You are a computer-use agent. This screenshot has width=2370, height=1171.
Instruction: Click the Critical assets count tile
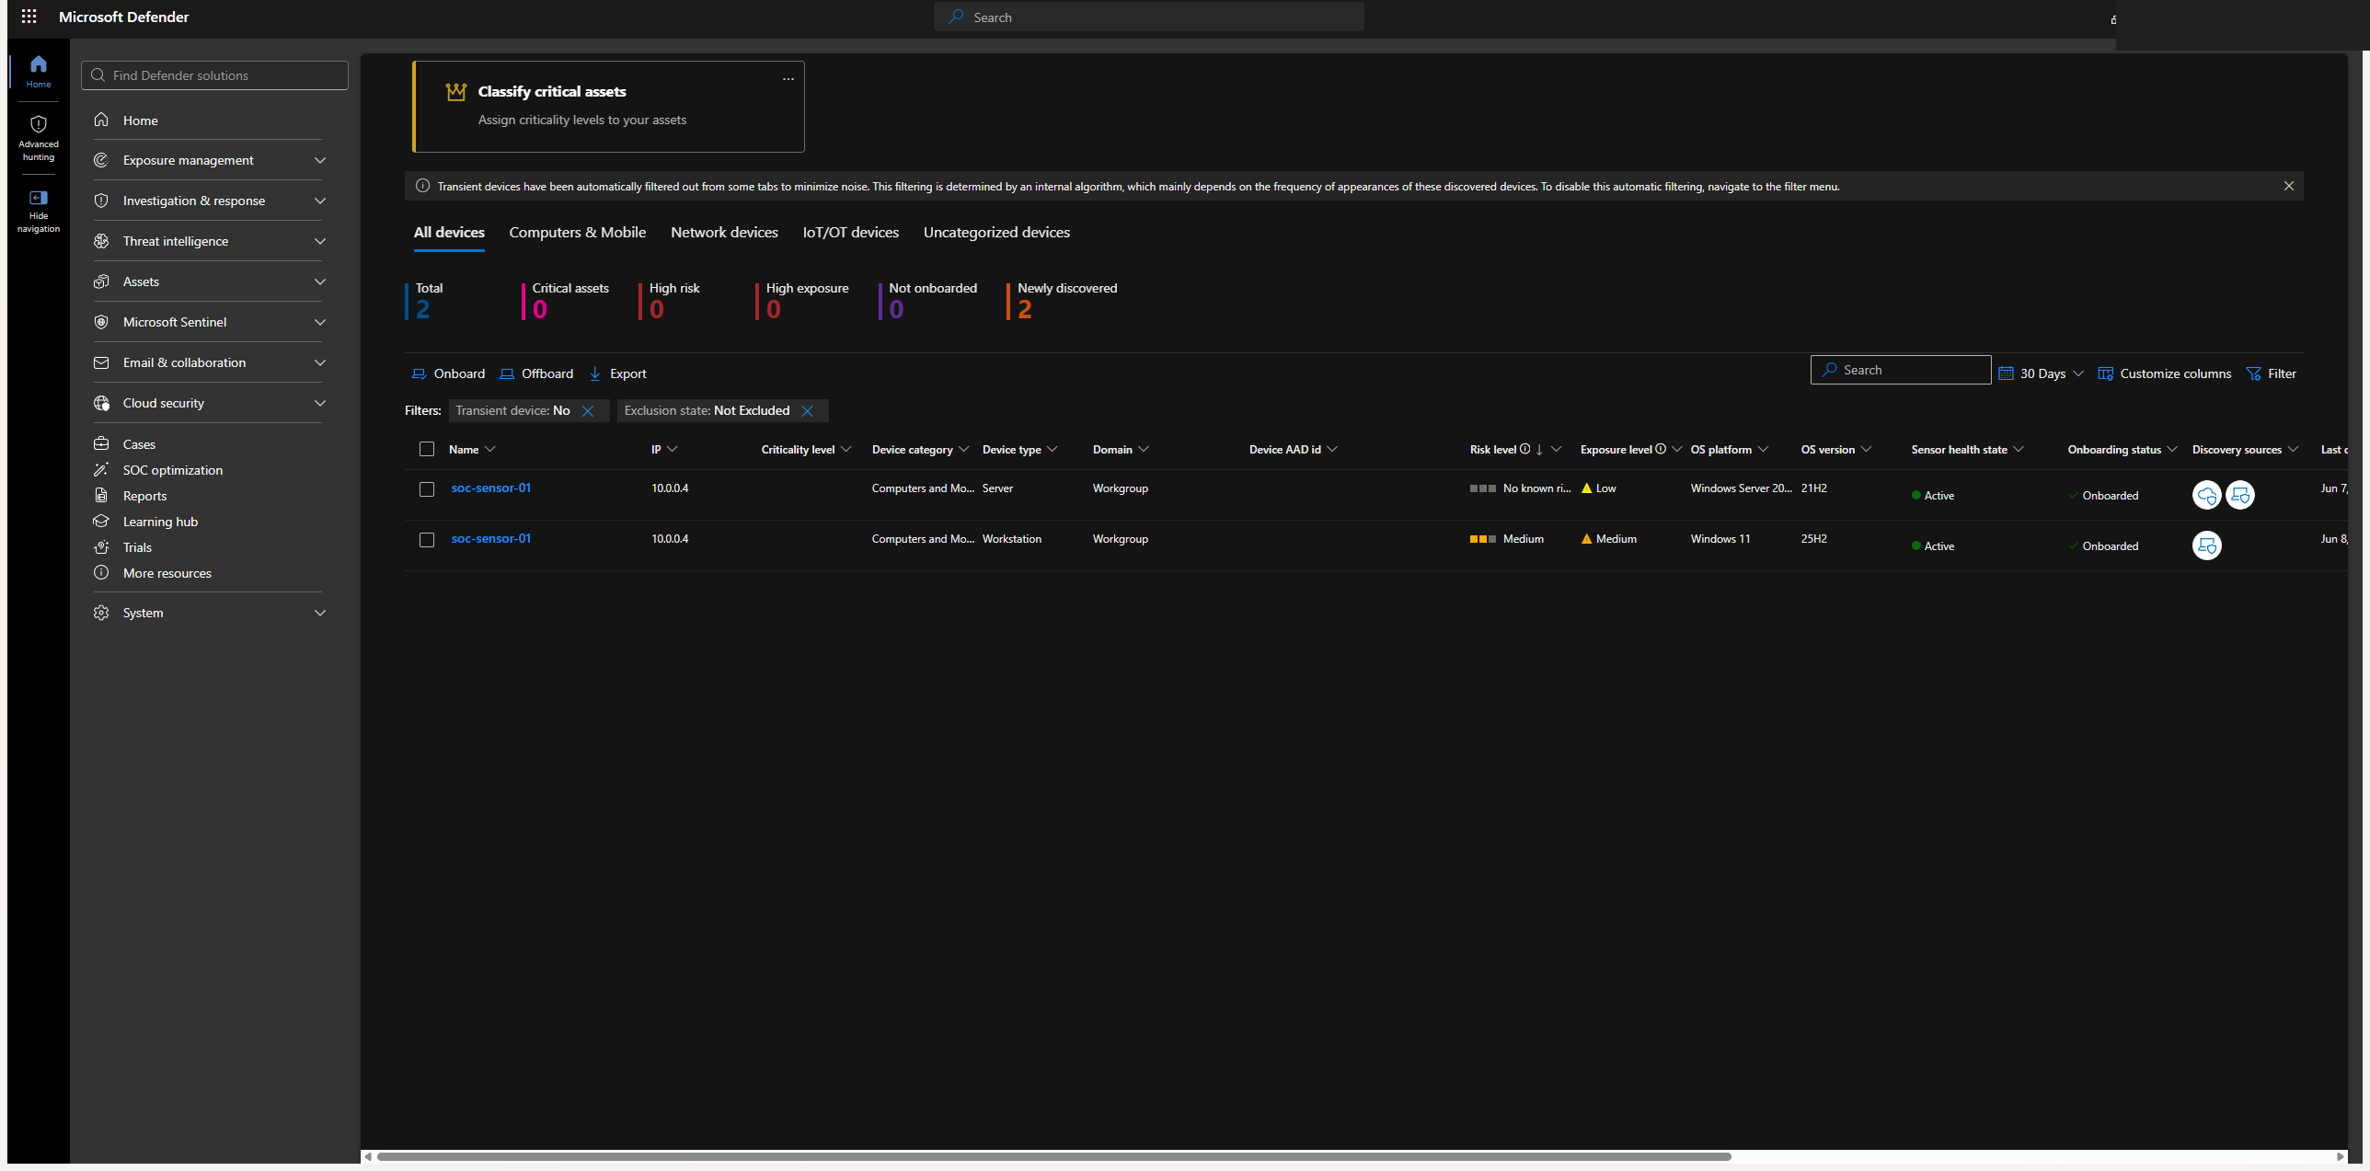coord(567,301)
